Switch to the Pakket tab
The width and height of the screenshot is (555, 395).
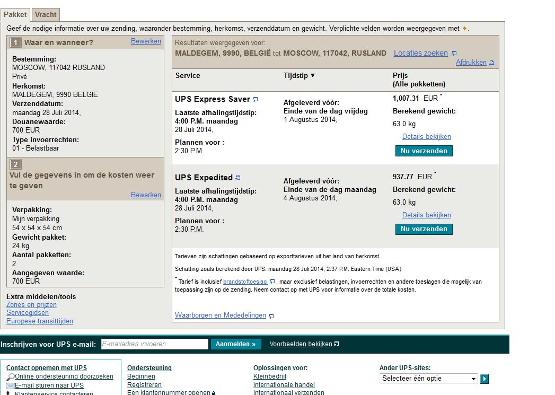(x=15, y=14)
